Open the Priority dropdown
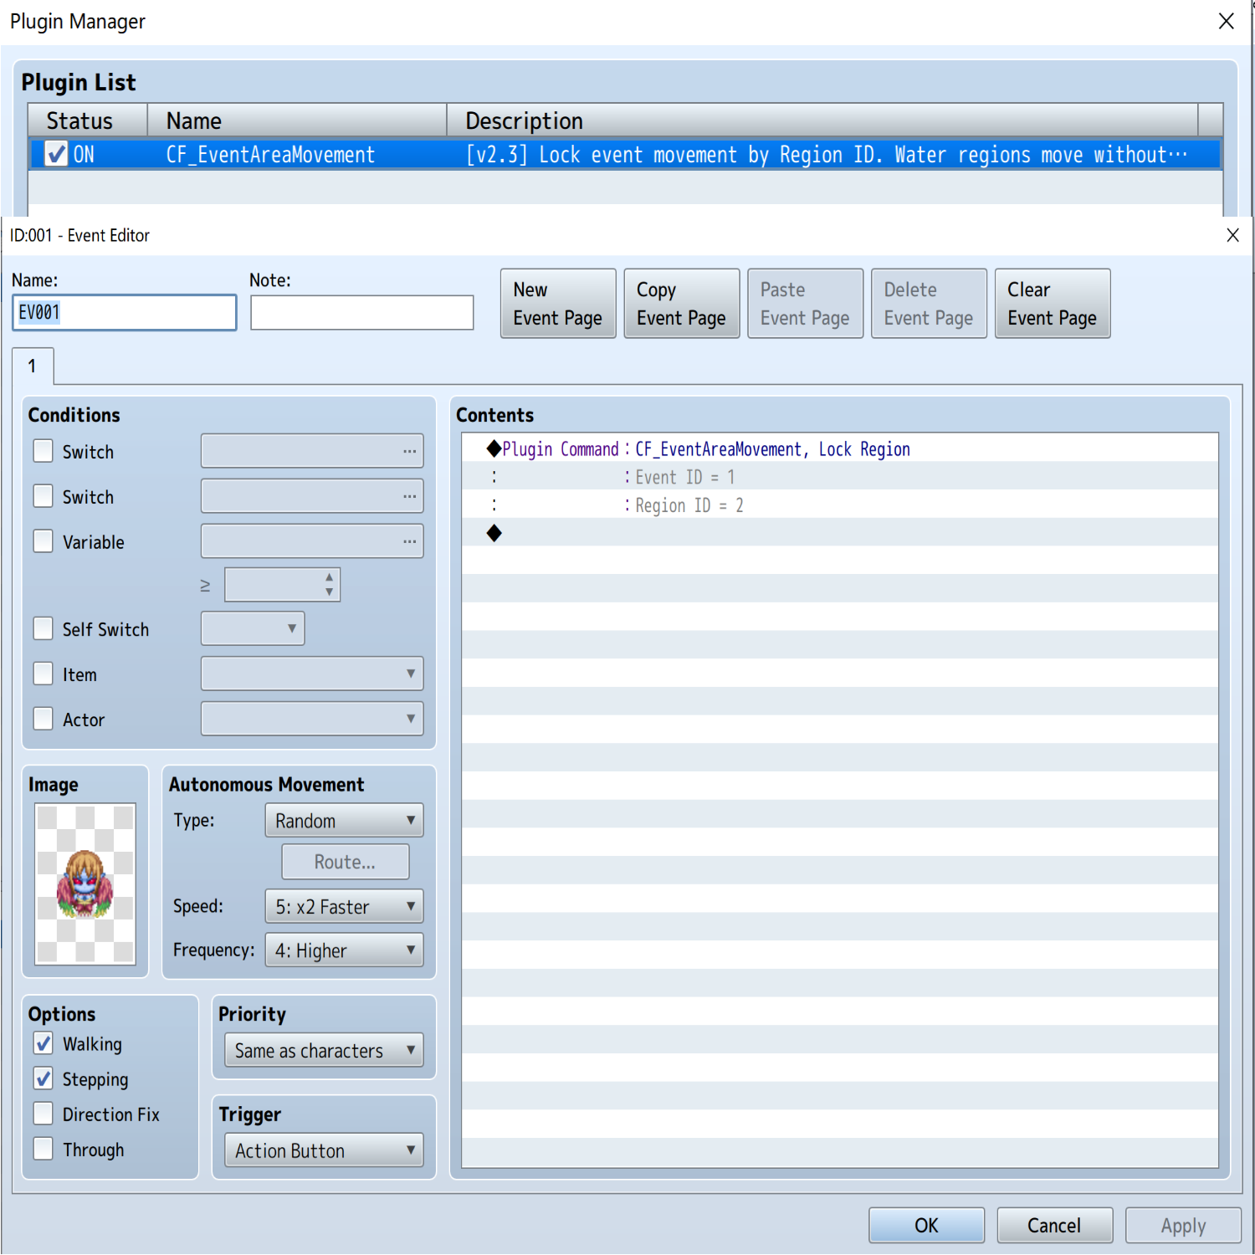This screenshot has height=1255, width=1255. [324, 1050]
